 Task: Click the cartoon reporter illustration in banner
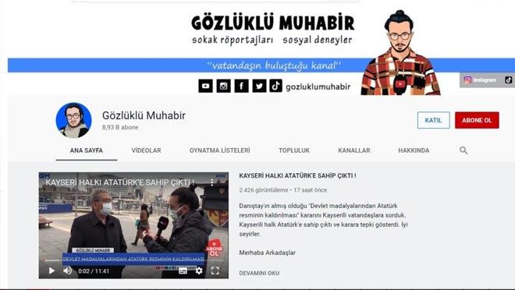[x=400, y=52]
